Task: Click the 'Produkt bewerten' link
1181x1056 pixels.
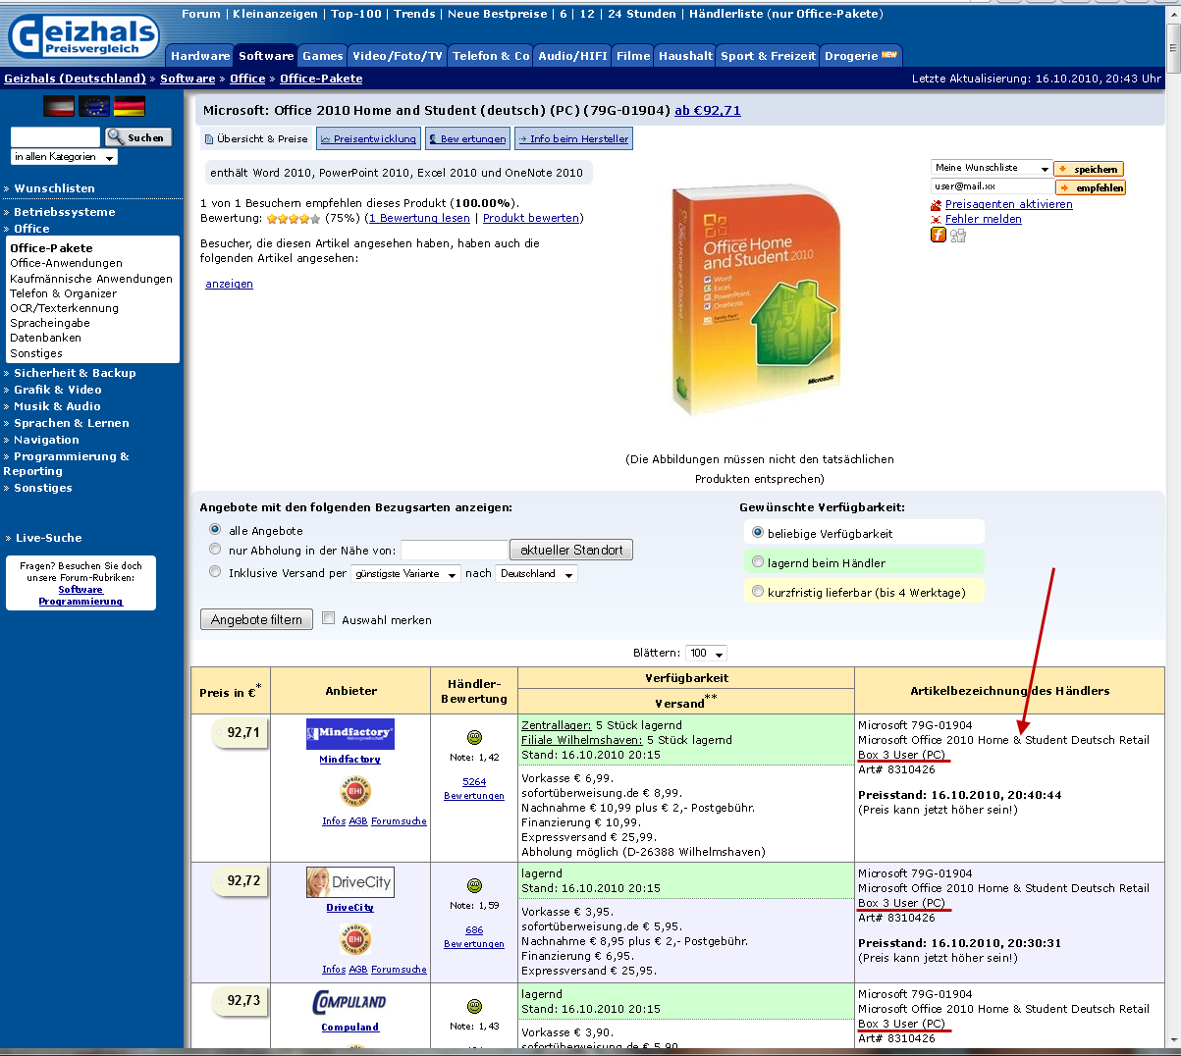Action: tap(531, 218)
